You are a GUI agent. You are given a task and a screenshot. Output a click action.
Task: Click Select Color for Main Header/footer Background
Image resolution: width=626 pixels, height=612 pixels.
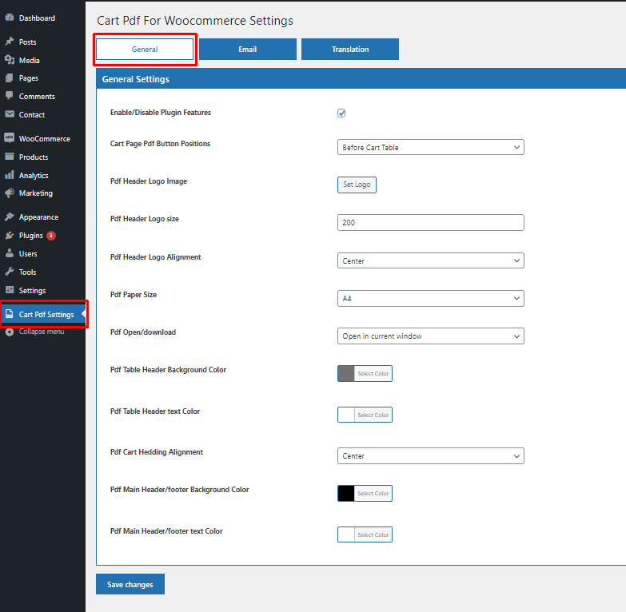[x=373, y=493]
